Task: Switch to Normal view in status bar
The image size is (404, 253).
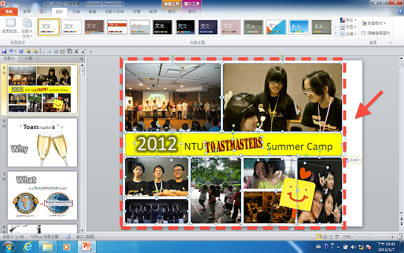Action: 319,237
